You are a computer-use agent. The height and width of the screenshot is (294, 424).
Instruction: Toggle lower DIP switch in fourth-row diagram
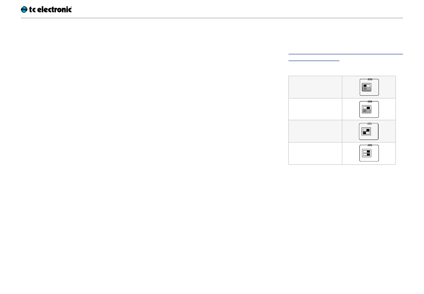pyautogui.click(x=366, y=155)
